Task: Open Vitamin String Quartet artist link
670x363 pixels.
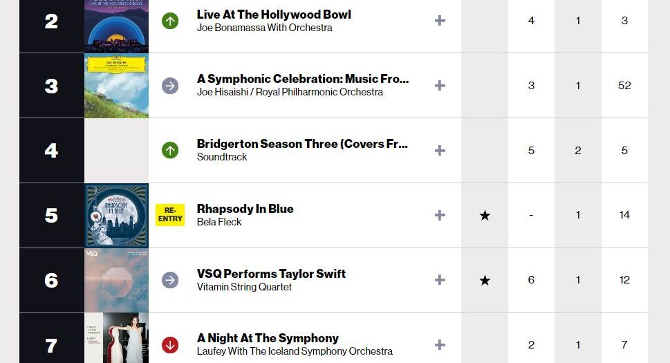Action: 244,287
